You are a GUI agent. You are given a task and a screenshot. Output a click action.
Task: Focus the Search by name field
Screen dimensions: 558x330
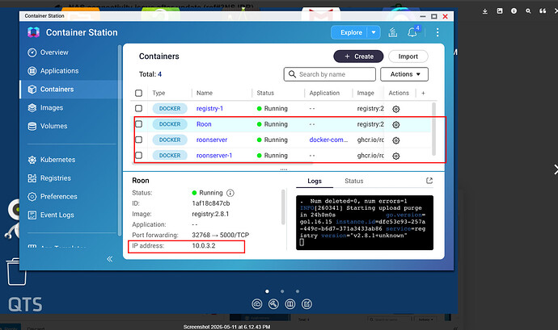329,74
